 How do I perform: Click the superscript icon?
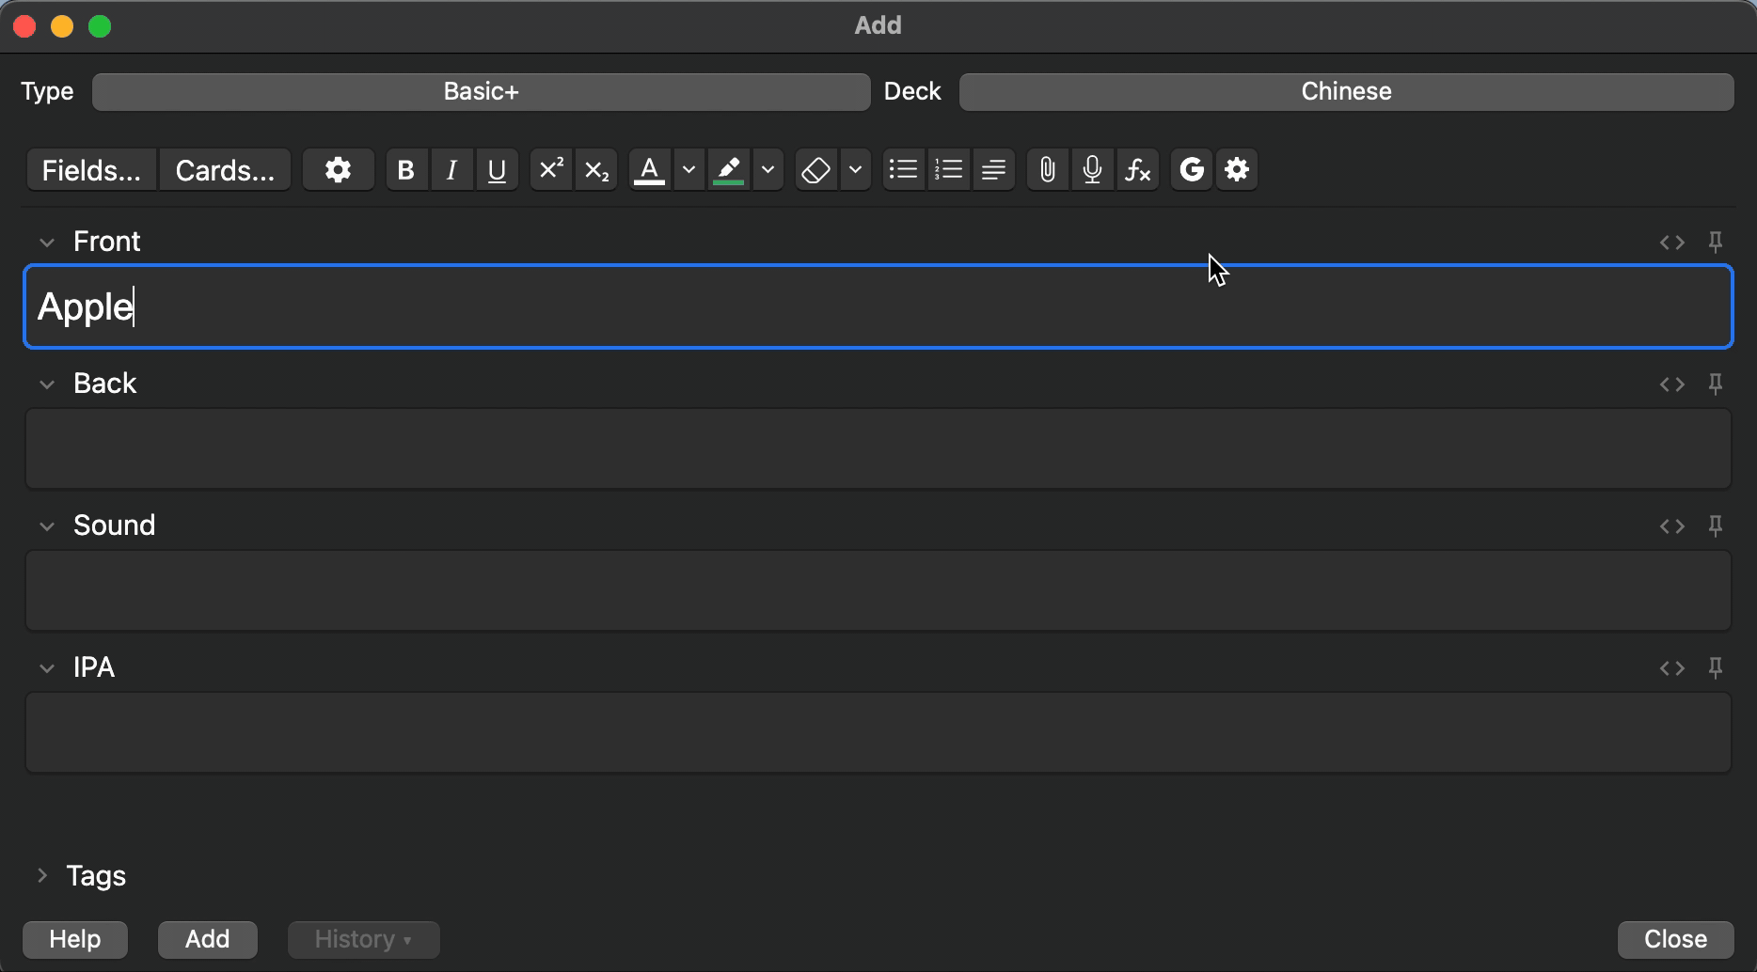pos(550,170)
